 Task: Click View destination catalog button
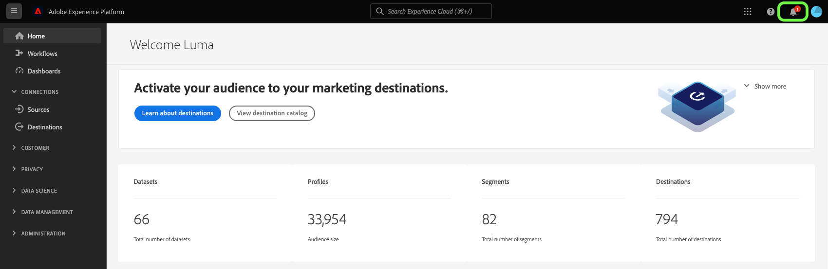click(272, 113)
